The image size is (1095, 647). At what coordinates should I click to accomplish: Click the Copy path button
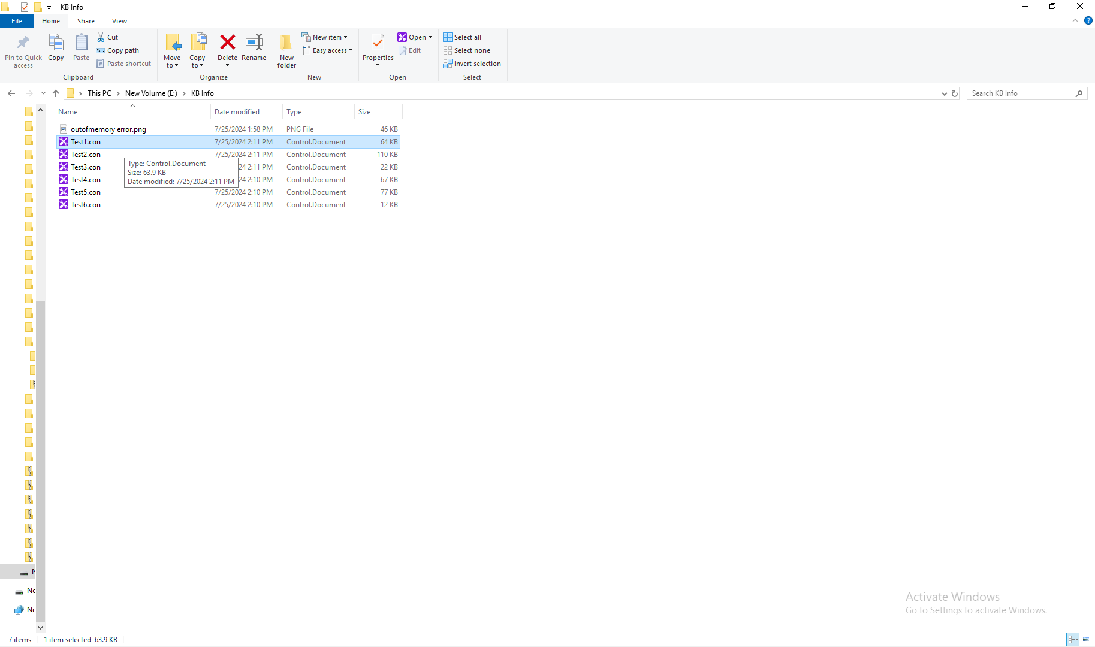[118, 50]
